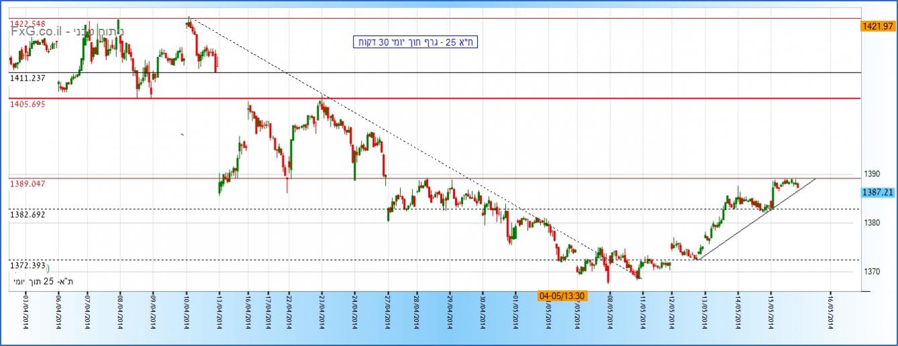
Task: Select the 16/05/2014 date on time axis
Action: click(x=831, y=312)
